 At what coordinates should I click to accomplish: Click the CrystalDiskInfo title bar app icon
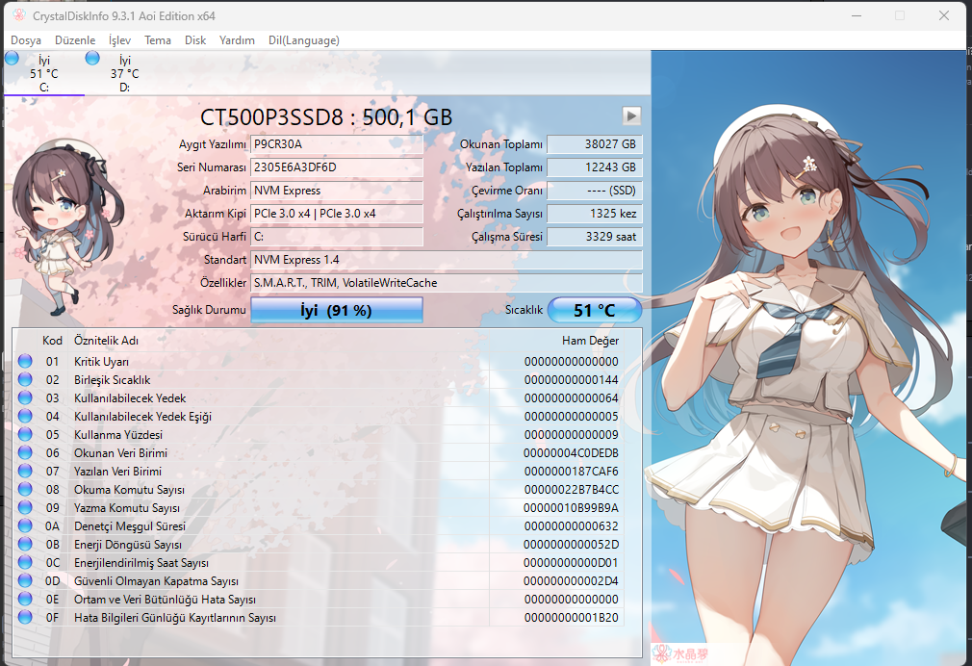[18, 15]
